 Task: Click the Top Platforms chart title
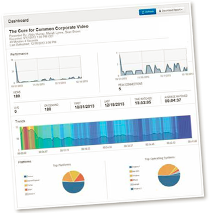(x=62, y=165)
